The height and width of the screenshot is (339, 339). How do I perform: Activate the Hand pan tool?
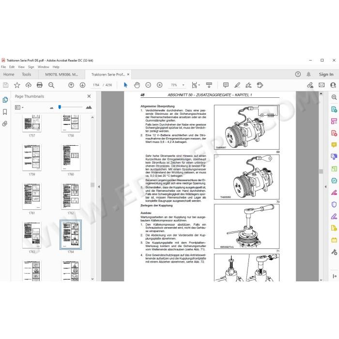pos(137,85)
